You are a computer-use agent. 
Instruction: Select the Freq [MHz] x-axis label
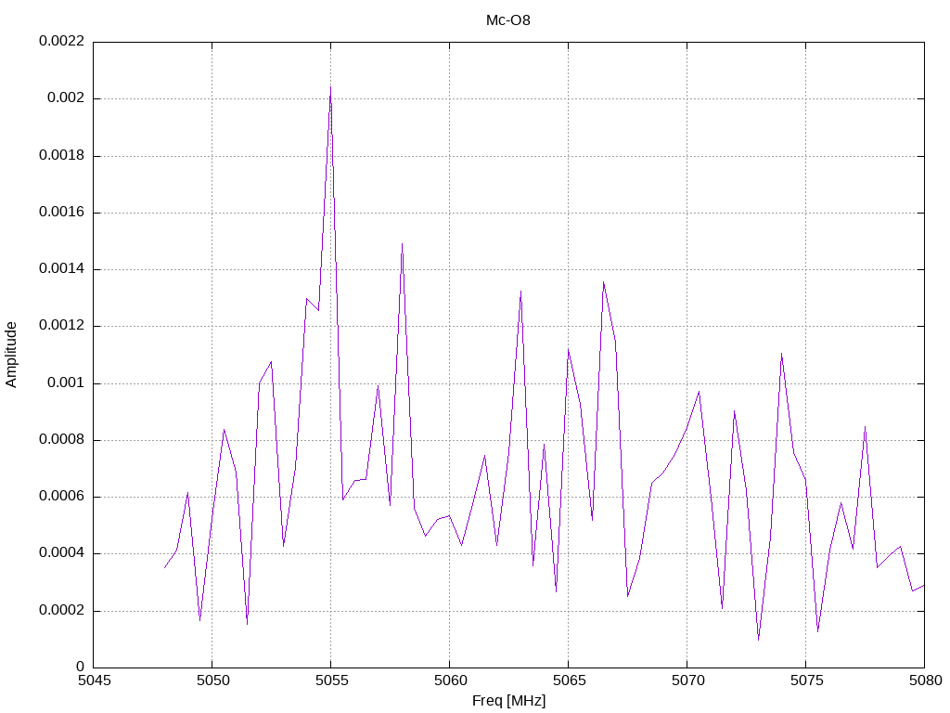click(509, 701)
